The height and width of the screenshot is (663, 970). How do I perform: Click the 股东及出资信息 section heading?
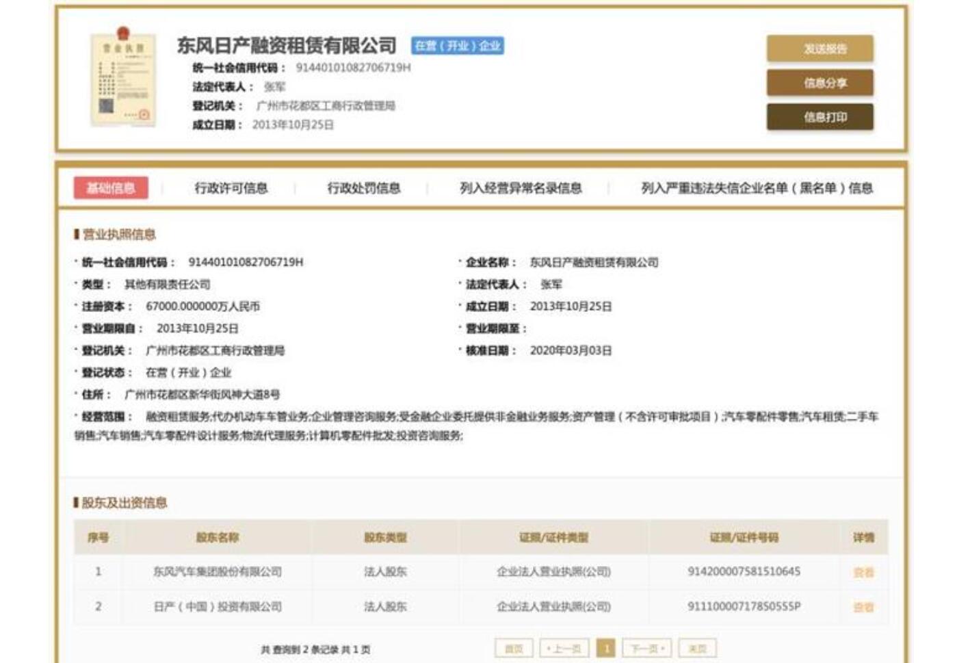pos(124,503)
